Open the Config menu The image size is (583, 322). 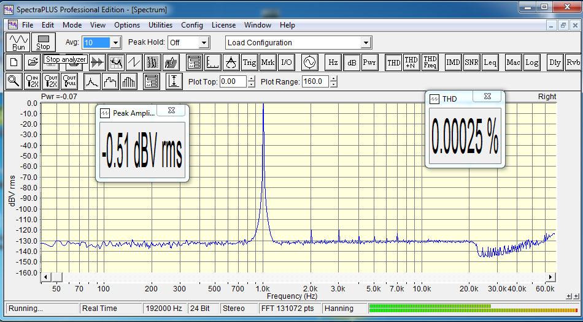click(191, 25)
